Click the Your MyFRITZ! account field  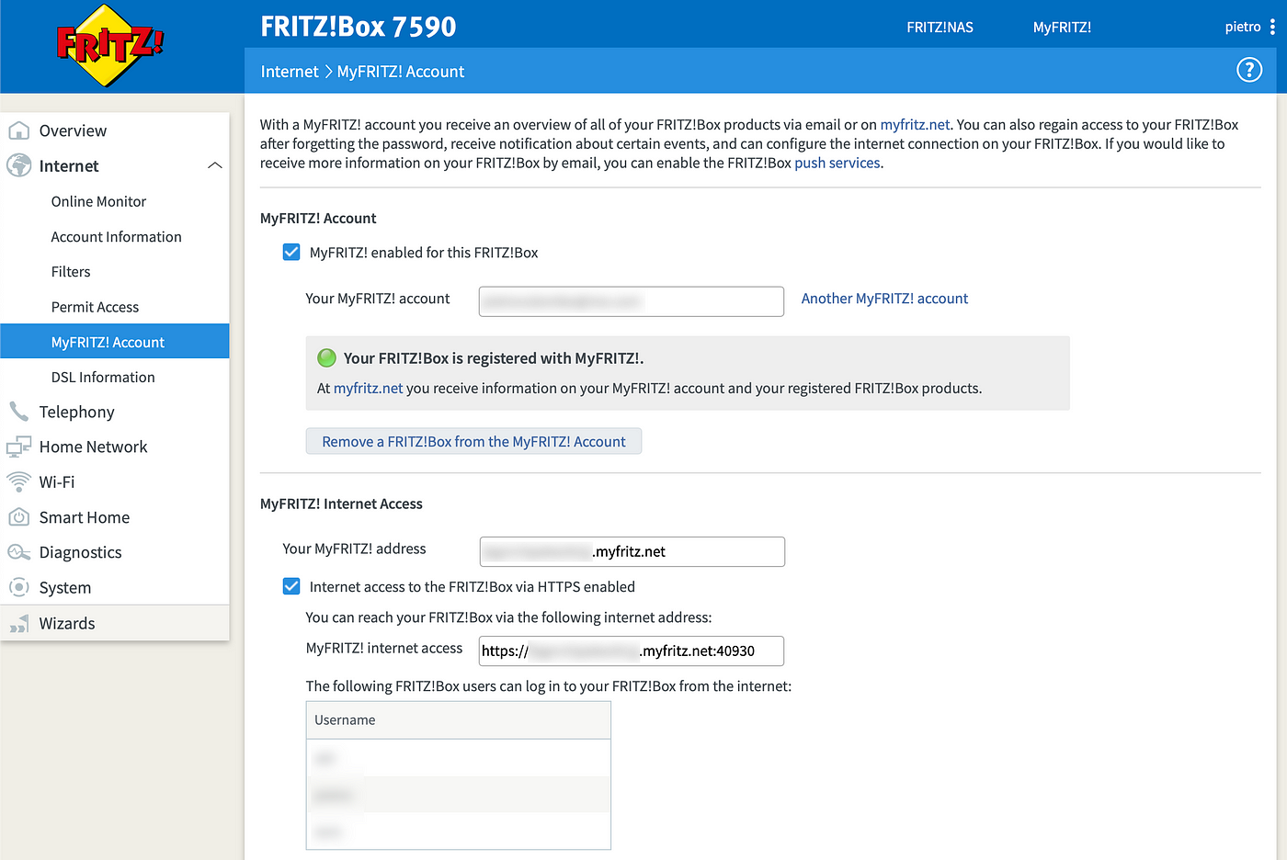tap(632, 301)
